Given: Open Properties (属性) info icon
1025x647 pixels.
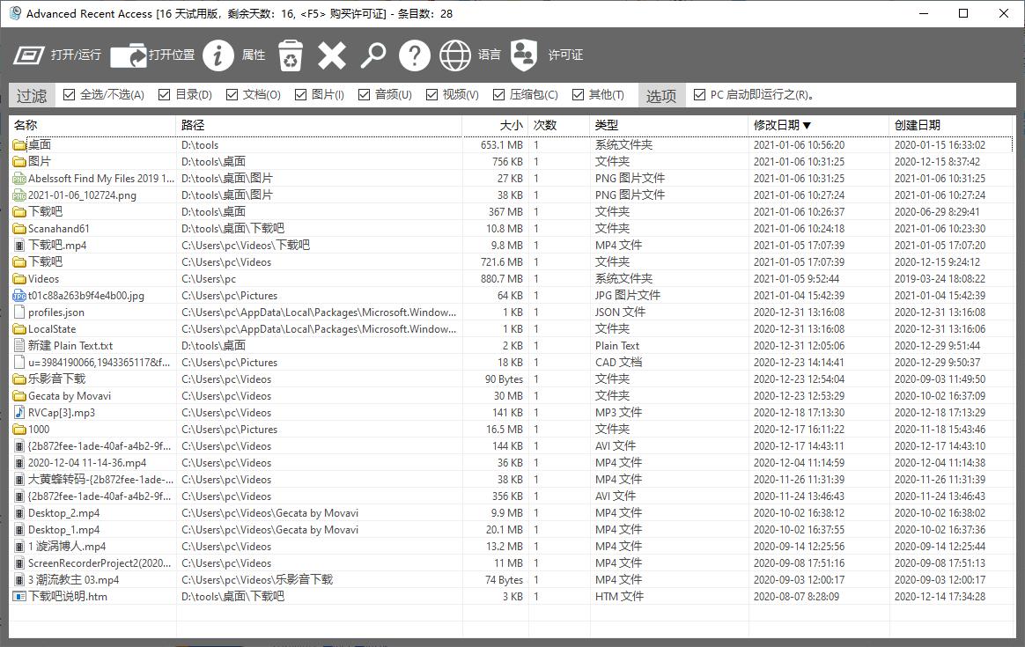Looking at the screenshot, I should [218, 55].
